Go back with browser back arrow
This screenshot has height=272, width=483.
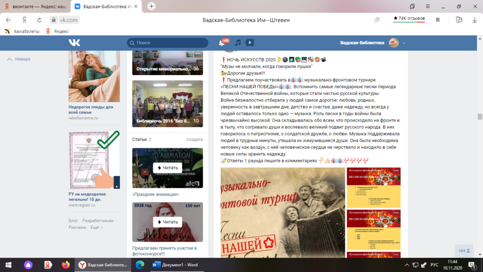8,20
